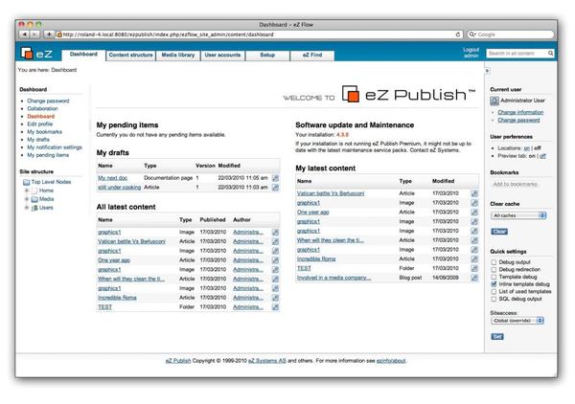This screenshot has height=404, width=575.
Task: Open the Media library tab
Action: point(178,56)
